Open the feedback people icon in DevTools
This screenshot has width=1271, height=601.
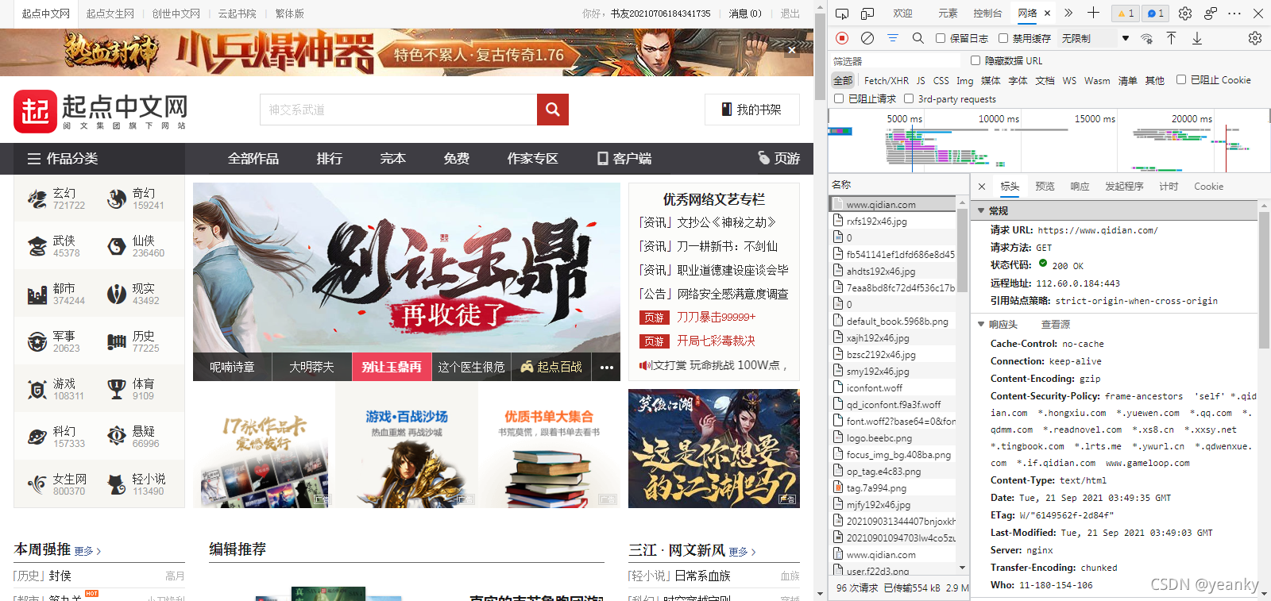[1211, 13]
